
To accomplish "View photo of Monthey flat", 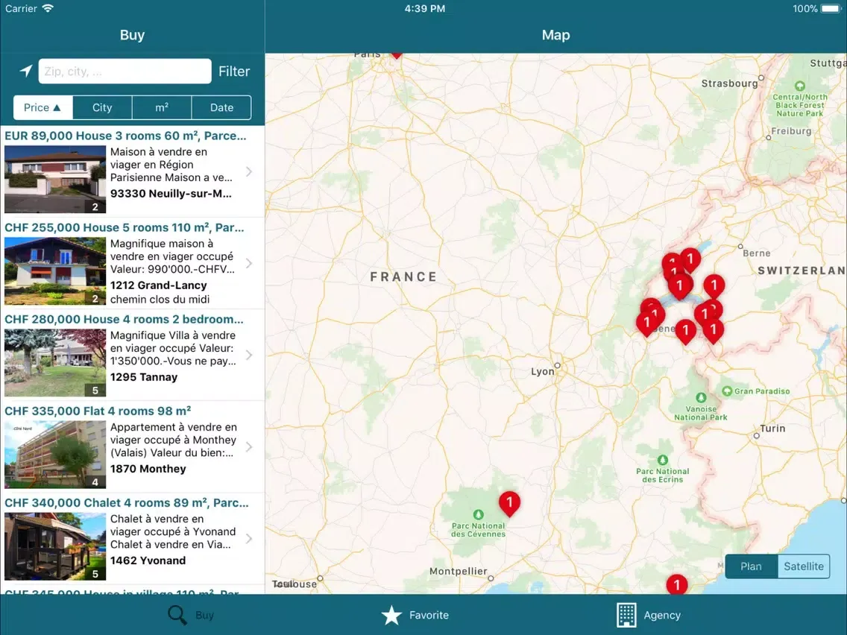I will [x=55, y=455].
